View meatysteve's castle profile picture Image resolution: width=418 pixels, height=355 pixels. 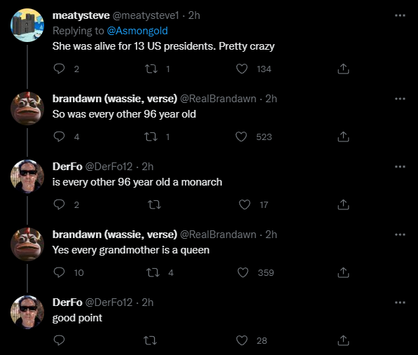click(27, 25)
